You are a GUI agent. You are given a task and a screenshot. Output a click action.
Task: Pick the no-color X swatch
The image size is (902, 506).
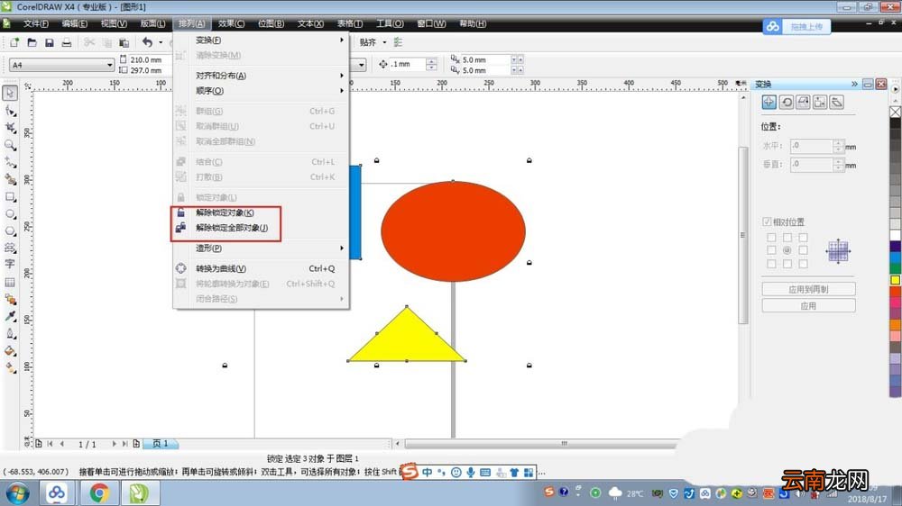[x=895, y=112]
